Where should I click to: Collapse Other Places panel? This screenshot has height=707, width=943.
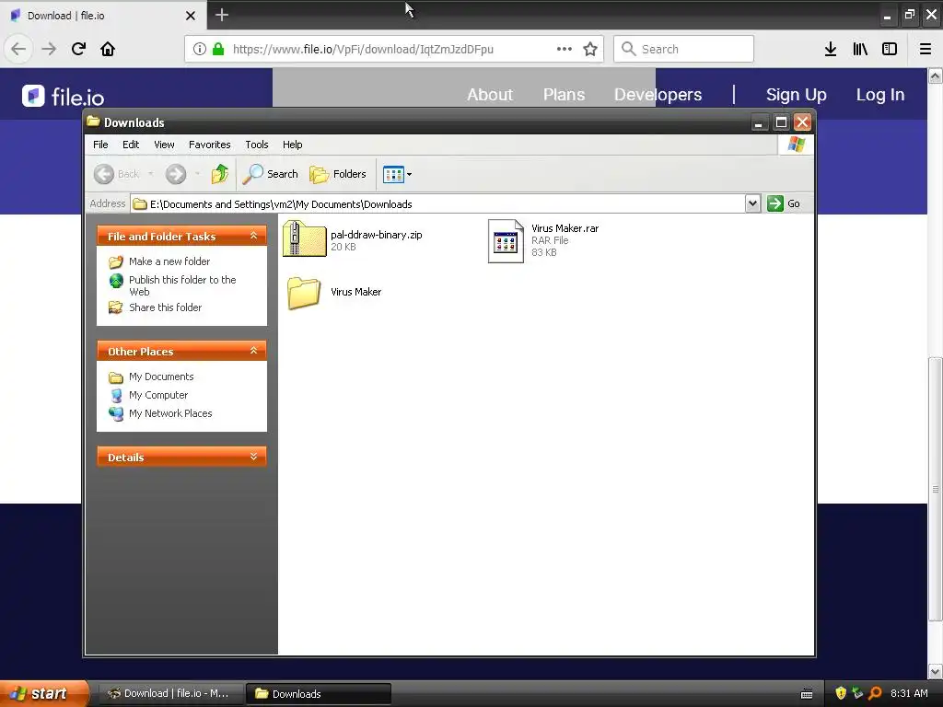tap(254, 351)
